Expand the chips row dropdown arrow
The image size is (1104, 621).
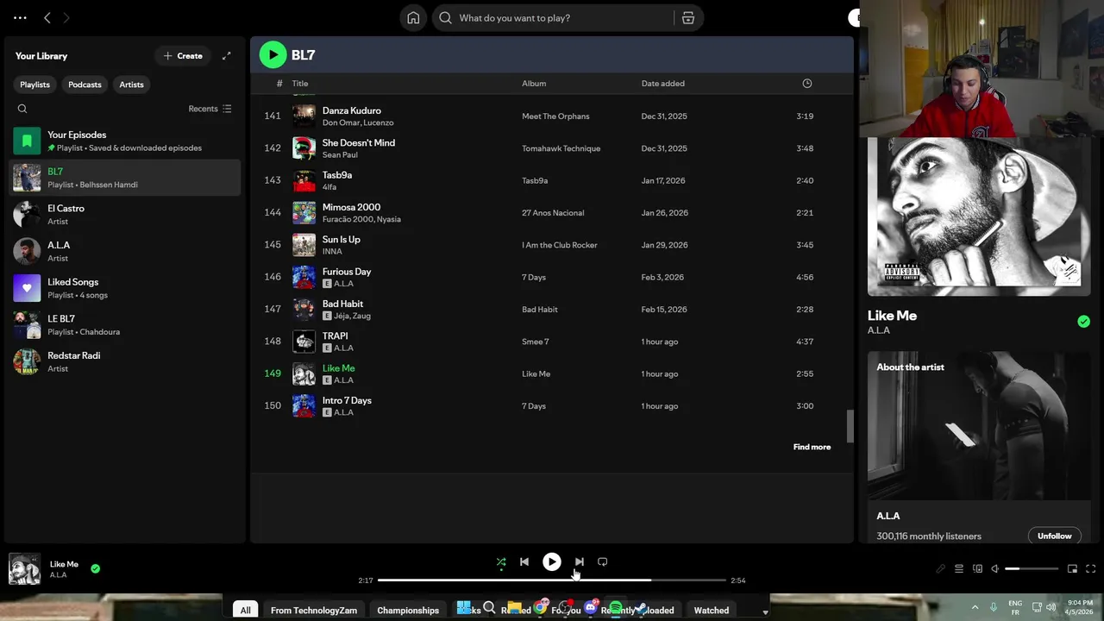[x=765, y=612]
